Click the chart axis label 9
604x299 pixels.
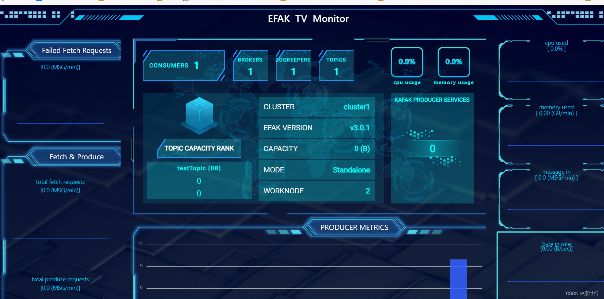(141, 266)
